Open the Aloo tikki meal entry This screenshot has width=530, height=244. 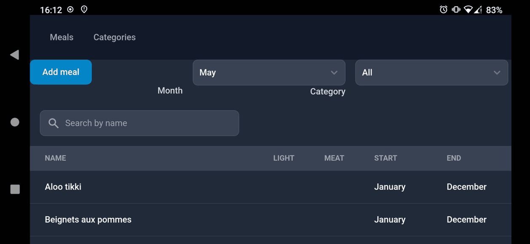tap(63, 187)
